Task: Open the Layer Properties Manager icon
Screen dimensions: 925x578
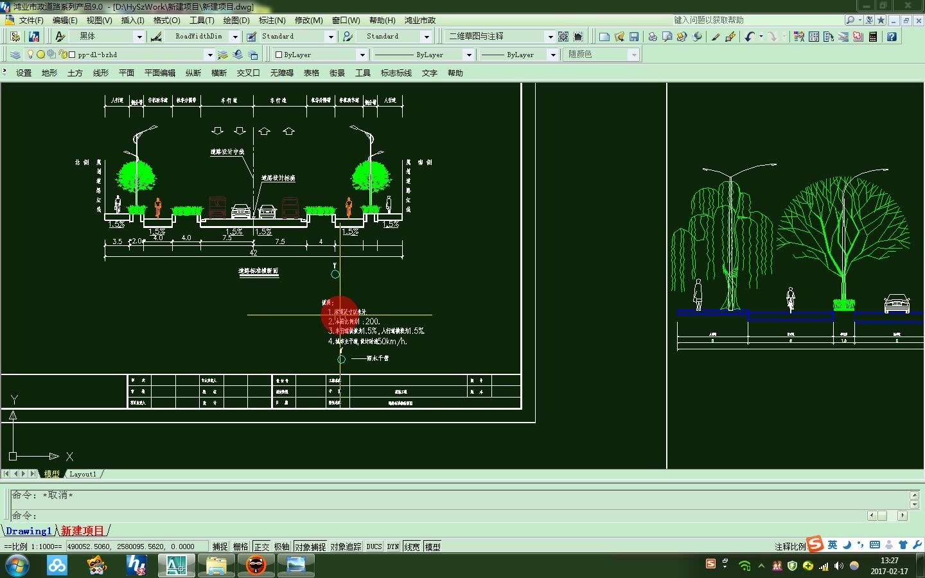Action: coord(15,55)
